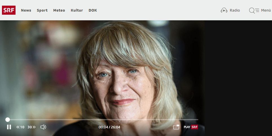Rewind the video 10 seconds
Image resolution: width=272 pixels, height=136 pixels.
click(20, 127)
